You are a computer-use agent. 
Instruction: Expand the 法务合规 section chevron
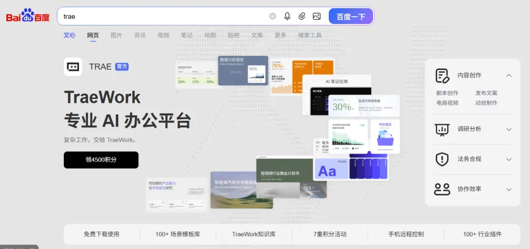tap(509, 159)
